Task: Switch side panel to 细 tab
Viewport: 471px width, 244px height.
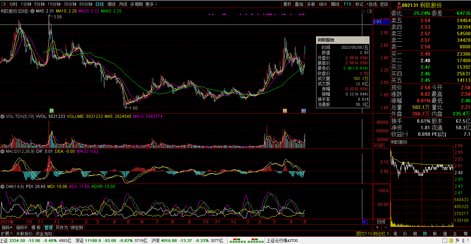Action: pos(415,234)
